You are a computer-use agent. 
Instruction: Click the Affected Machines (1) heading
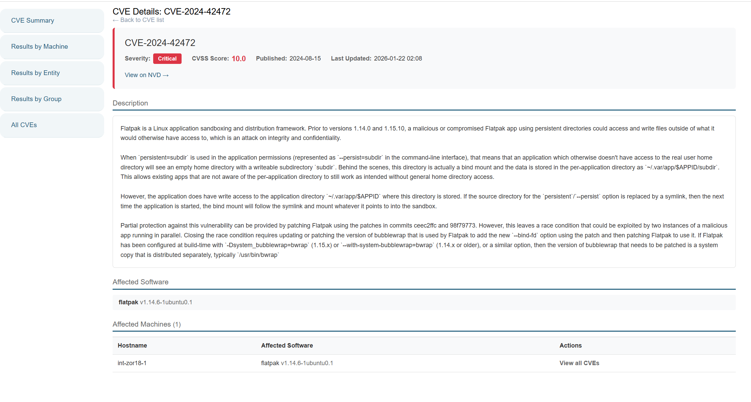coord(146,324)
